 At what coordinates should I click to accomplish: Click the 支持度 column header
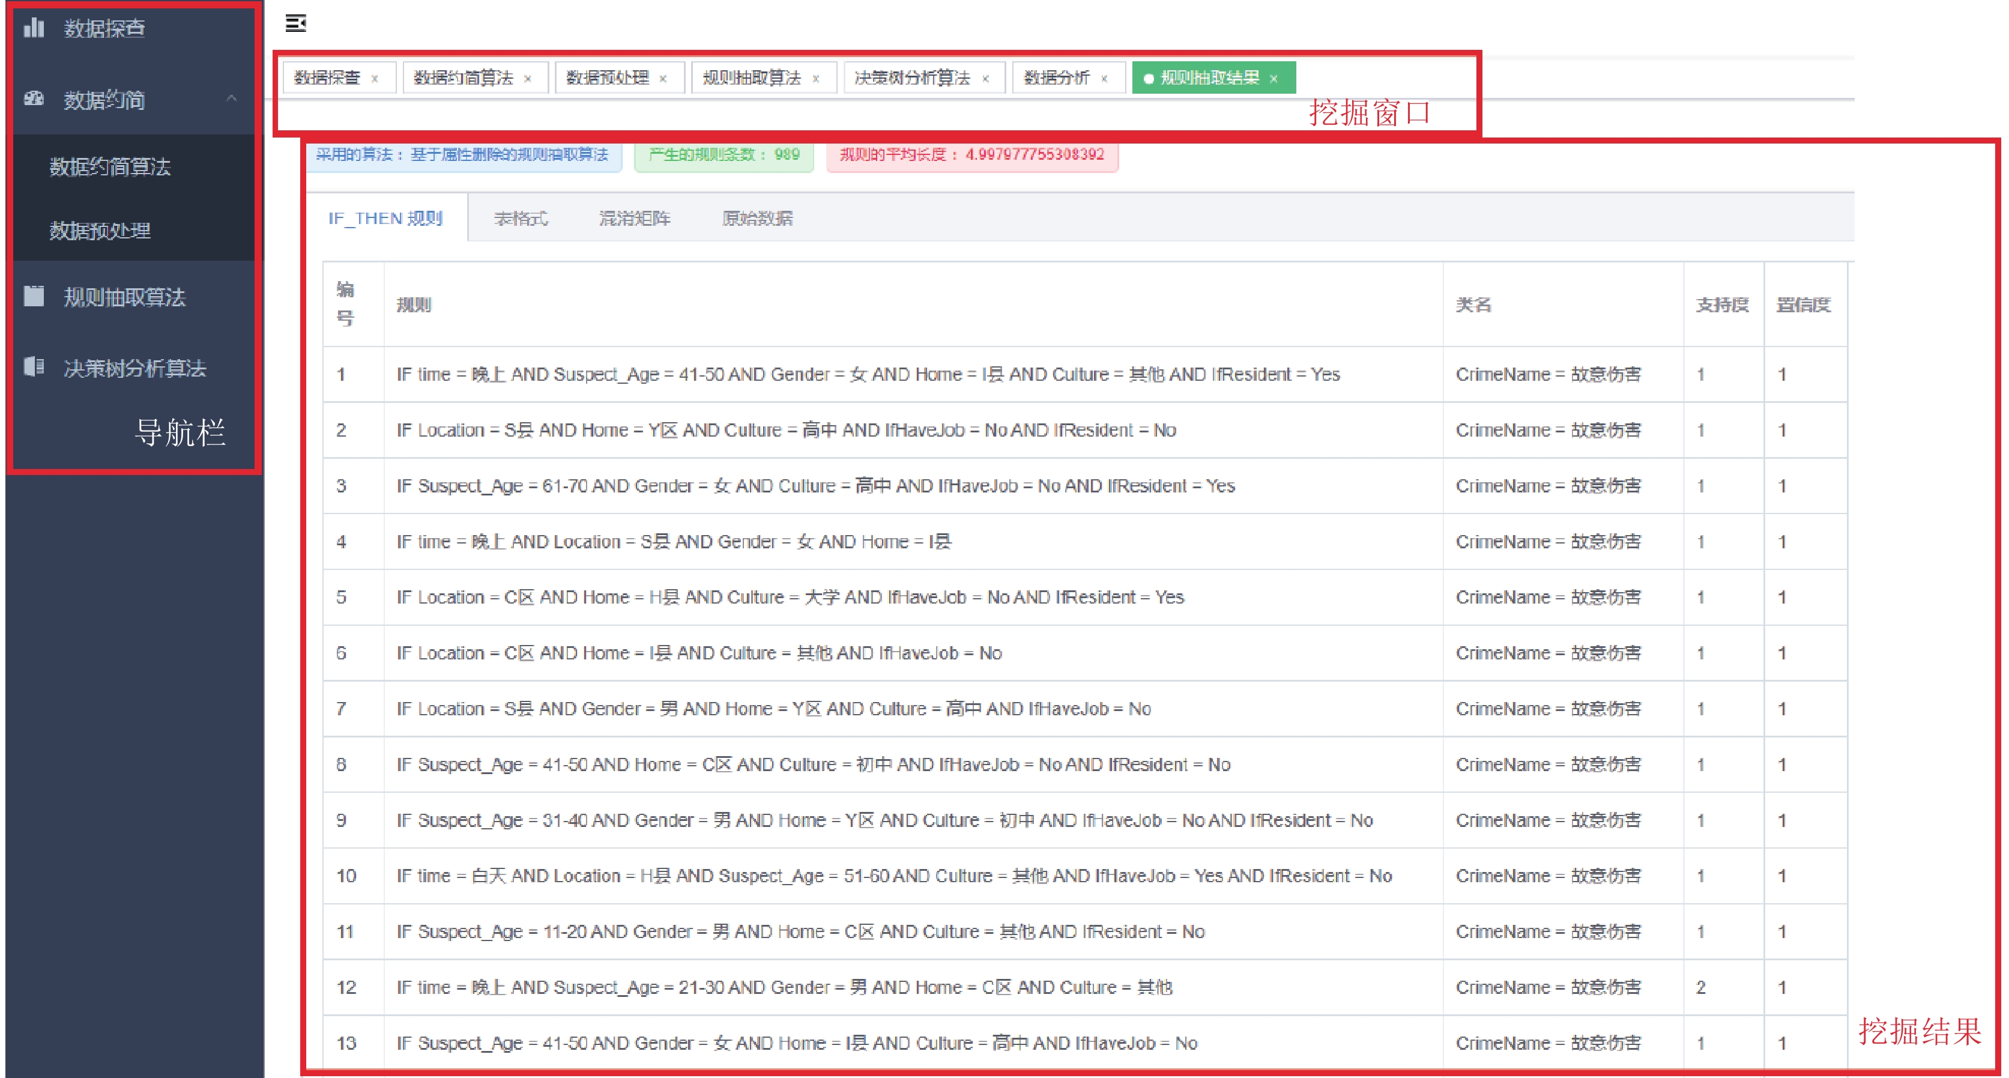[1722, 305]
